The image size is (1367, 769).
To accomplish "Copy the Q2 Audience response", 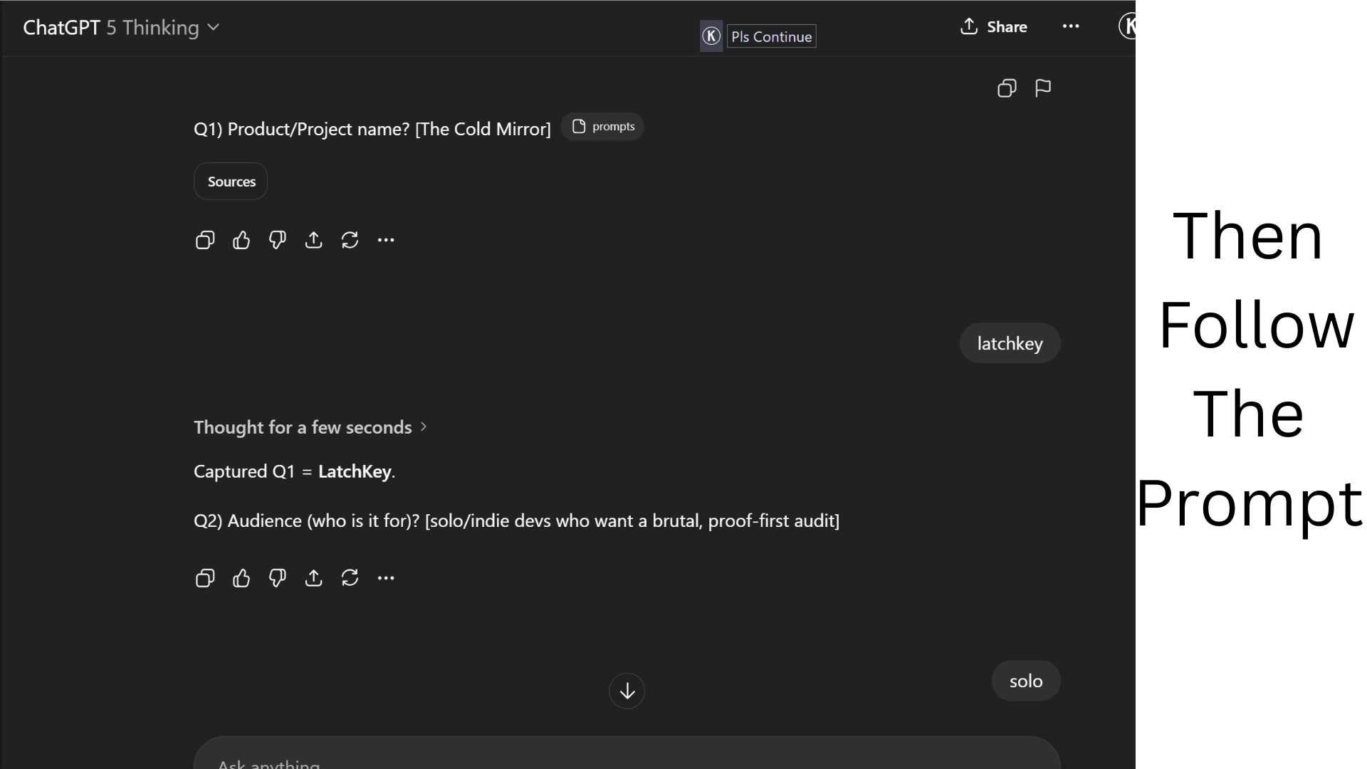I will [x=205, y=578].
